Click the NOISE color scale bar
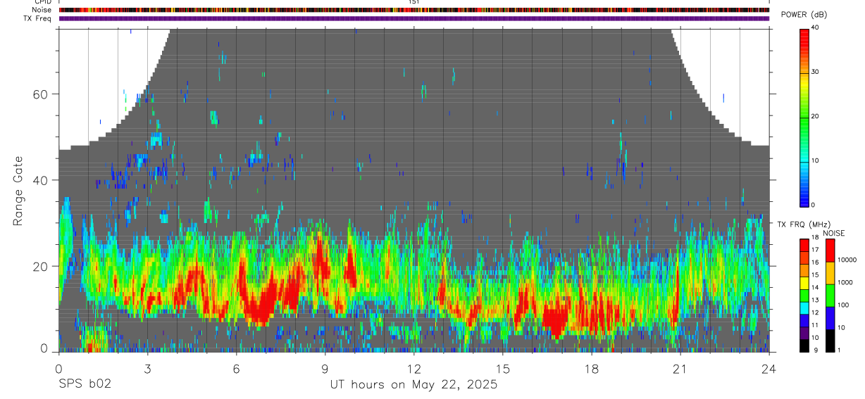 tap(830, 295)
